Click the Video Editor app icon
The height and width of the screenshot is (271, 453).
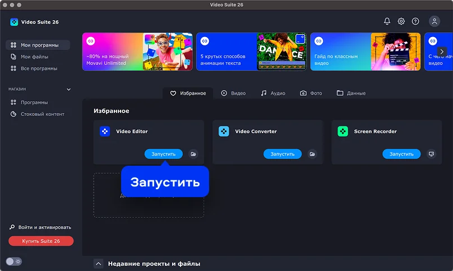(x=105, y=132)
